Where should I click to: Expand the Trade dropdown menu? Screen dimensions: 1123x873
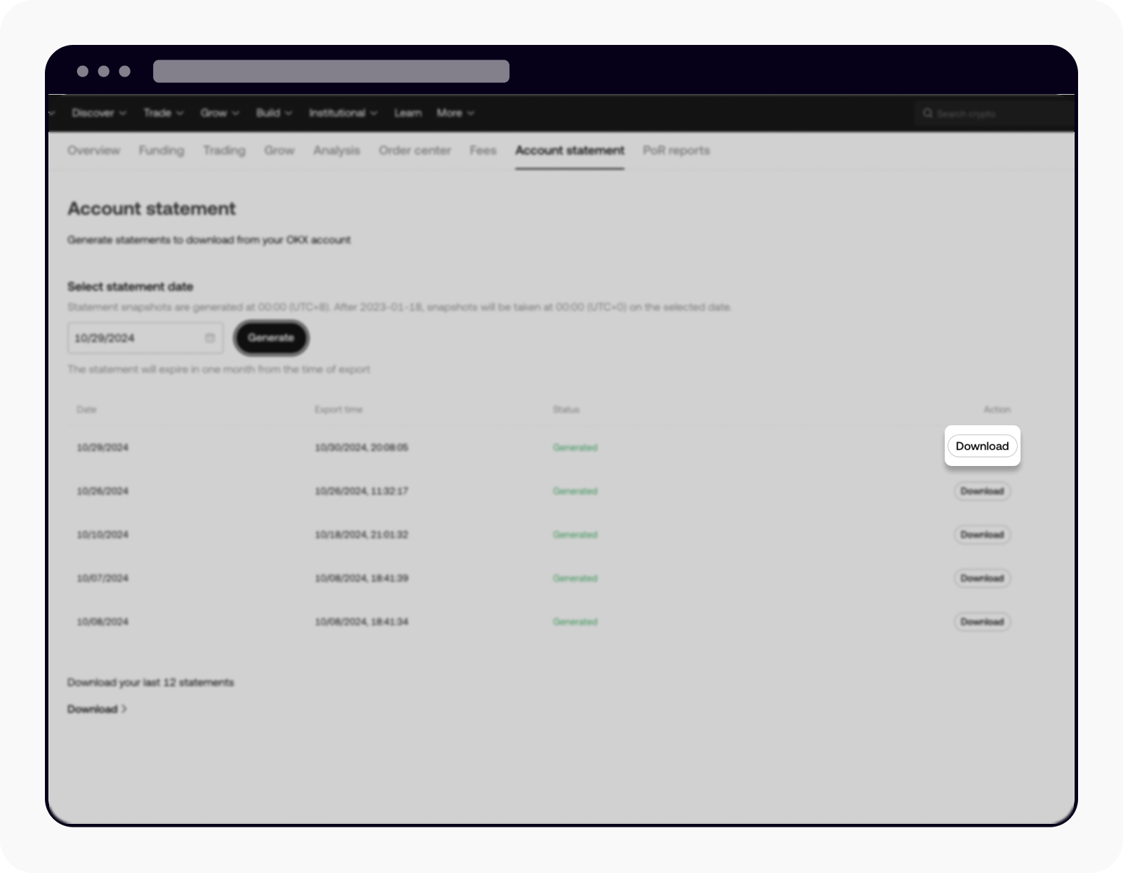coord(163,113)
